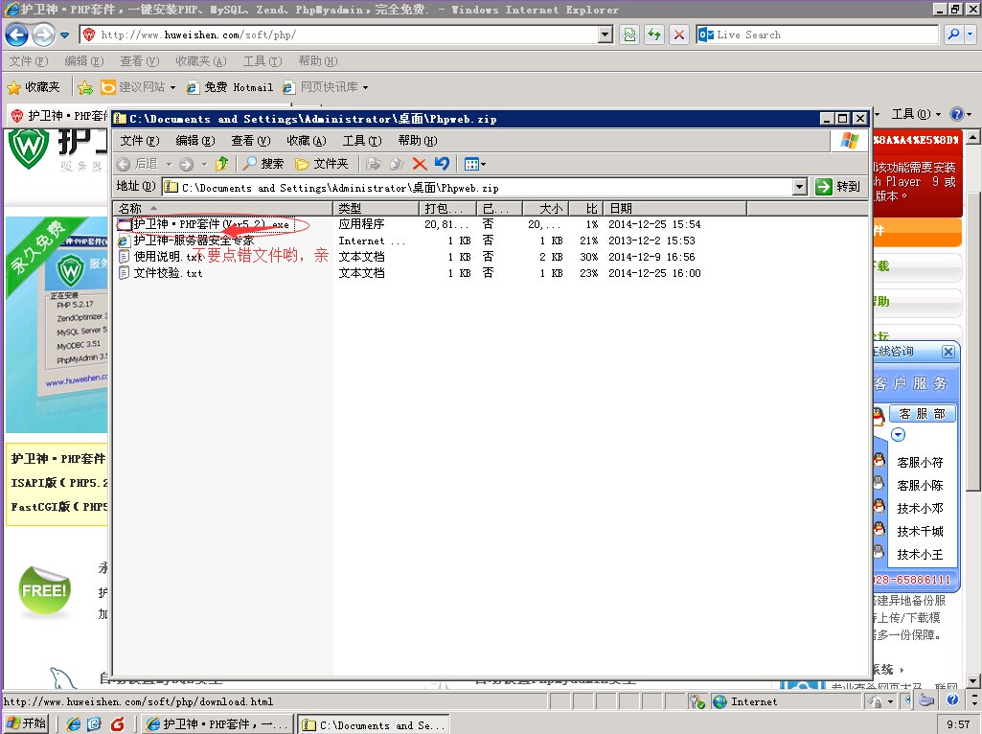Screen dimensions: 982x734
Task: Open the zip window address dropdown
Action: coord(800,187)
